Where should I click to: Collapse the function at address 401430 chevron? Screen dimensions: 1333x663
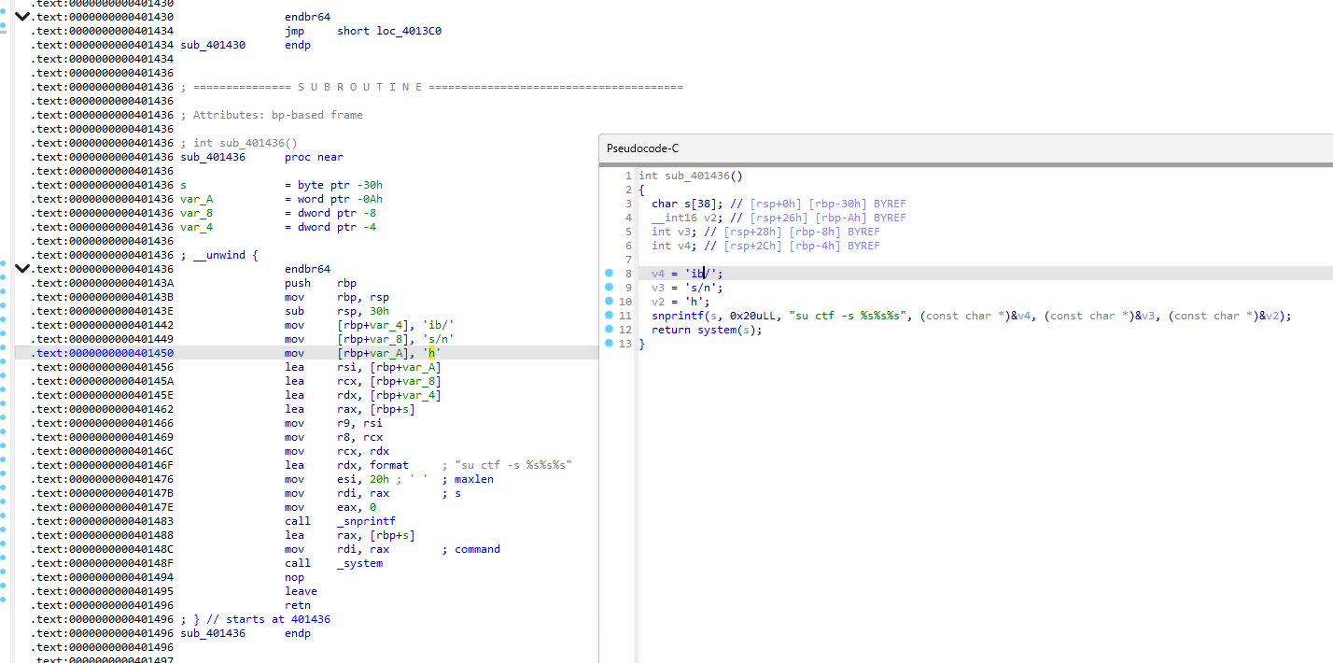coord(22,15)
